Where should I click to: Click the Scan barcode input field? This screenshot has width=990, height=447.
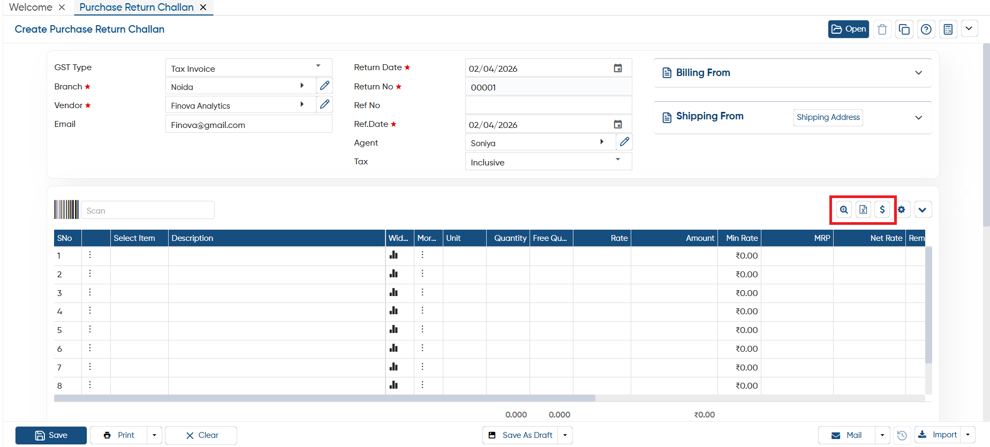pos(148,210)
